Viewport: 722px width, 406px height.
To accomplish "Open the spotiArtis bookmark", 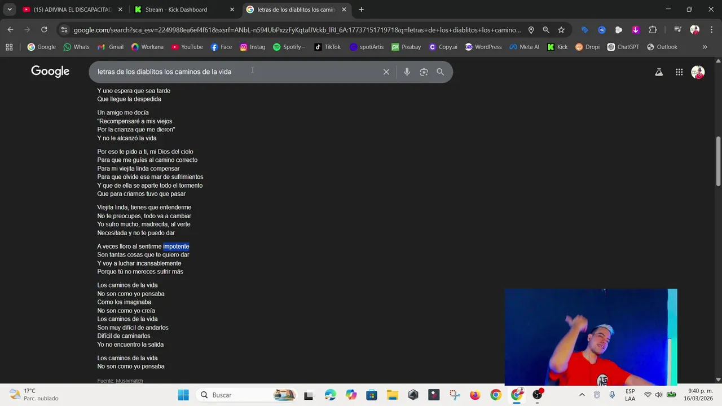I will [x=366, y=47].
